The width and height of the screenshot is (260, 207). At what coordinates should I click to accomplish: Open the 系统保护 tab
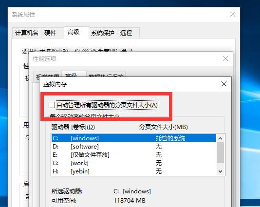coord(103,33)
